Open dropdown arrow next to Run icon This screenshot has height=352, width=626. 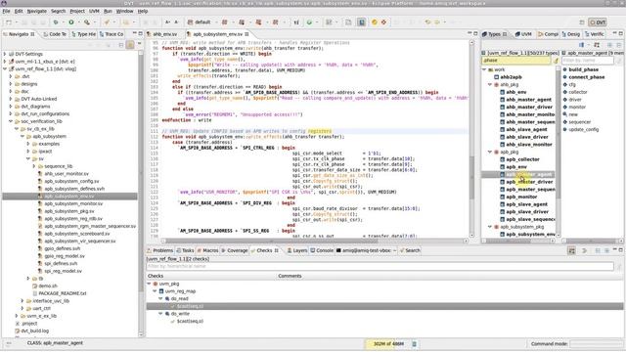[78, 22]
